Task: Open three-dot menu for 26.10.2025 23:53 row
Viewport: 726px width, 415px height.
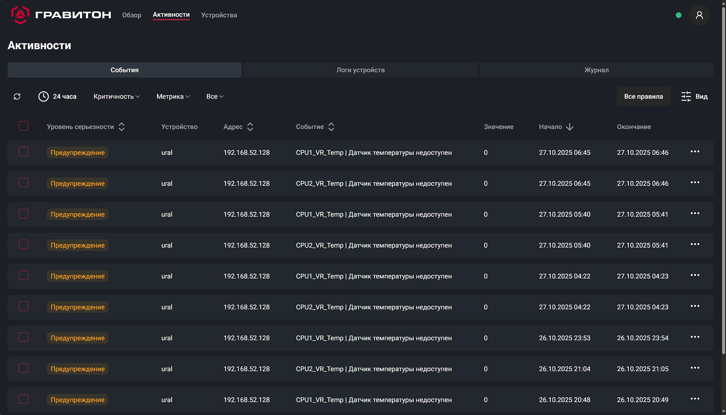Action: pyautogui.click(x=695, y=337)
